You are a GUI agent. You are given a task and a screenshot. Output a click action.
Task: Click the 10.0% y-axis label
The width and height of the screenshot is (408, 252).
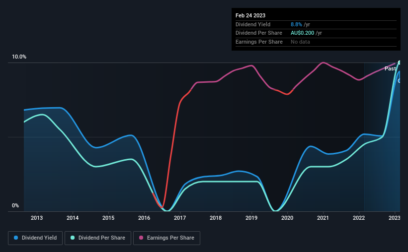pyautogui.click(x=19, y=57)
